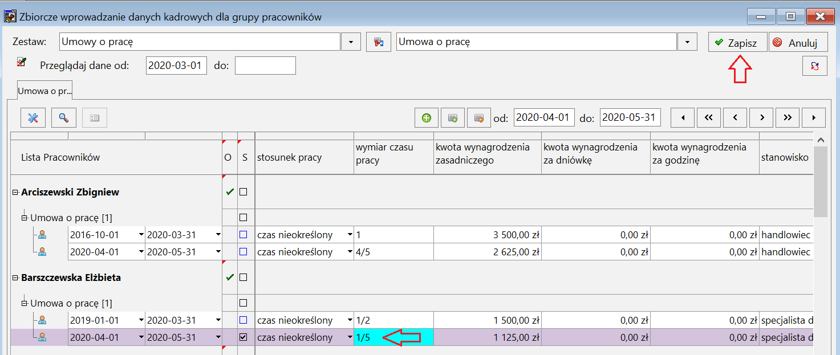This screenshot has width=840, height=355.
Task: Toggle the S checkbox for Arciszewski Zbigniew
Action: pos(244,192)
